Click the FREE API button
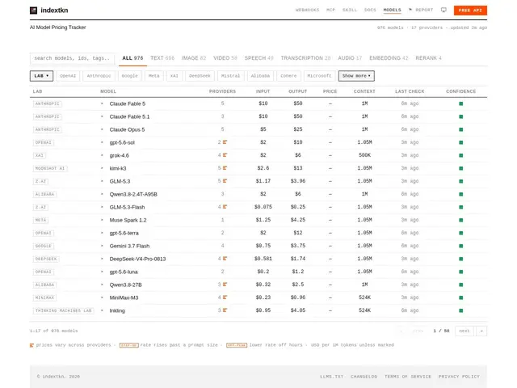 click(x=470, y=11)
